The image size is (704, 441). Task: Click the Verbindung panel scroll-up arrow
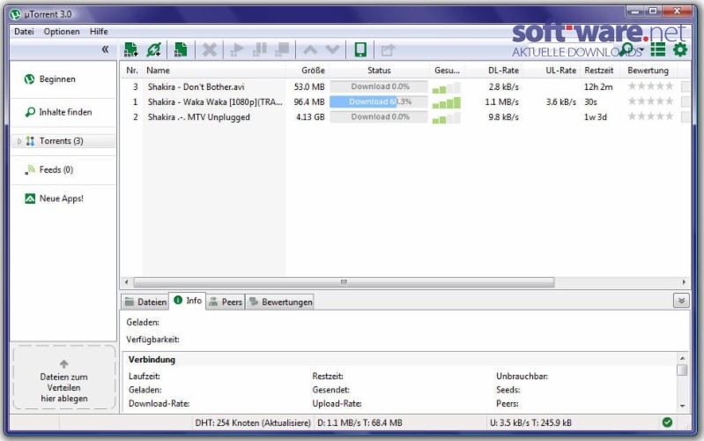(x=682, y=358)
